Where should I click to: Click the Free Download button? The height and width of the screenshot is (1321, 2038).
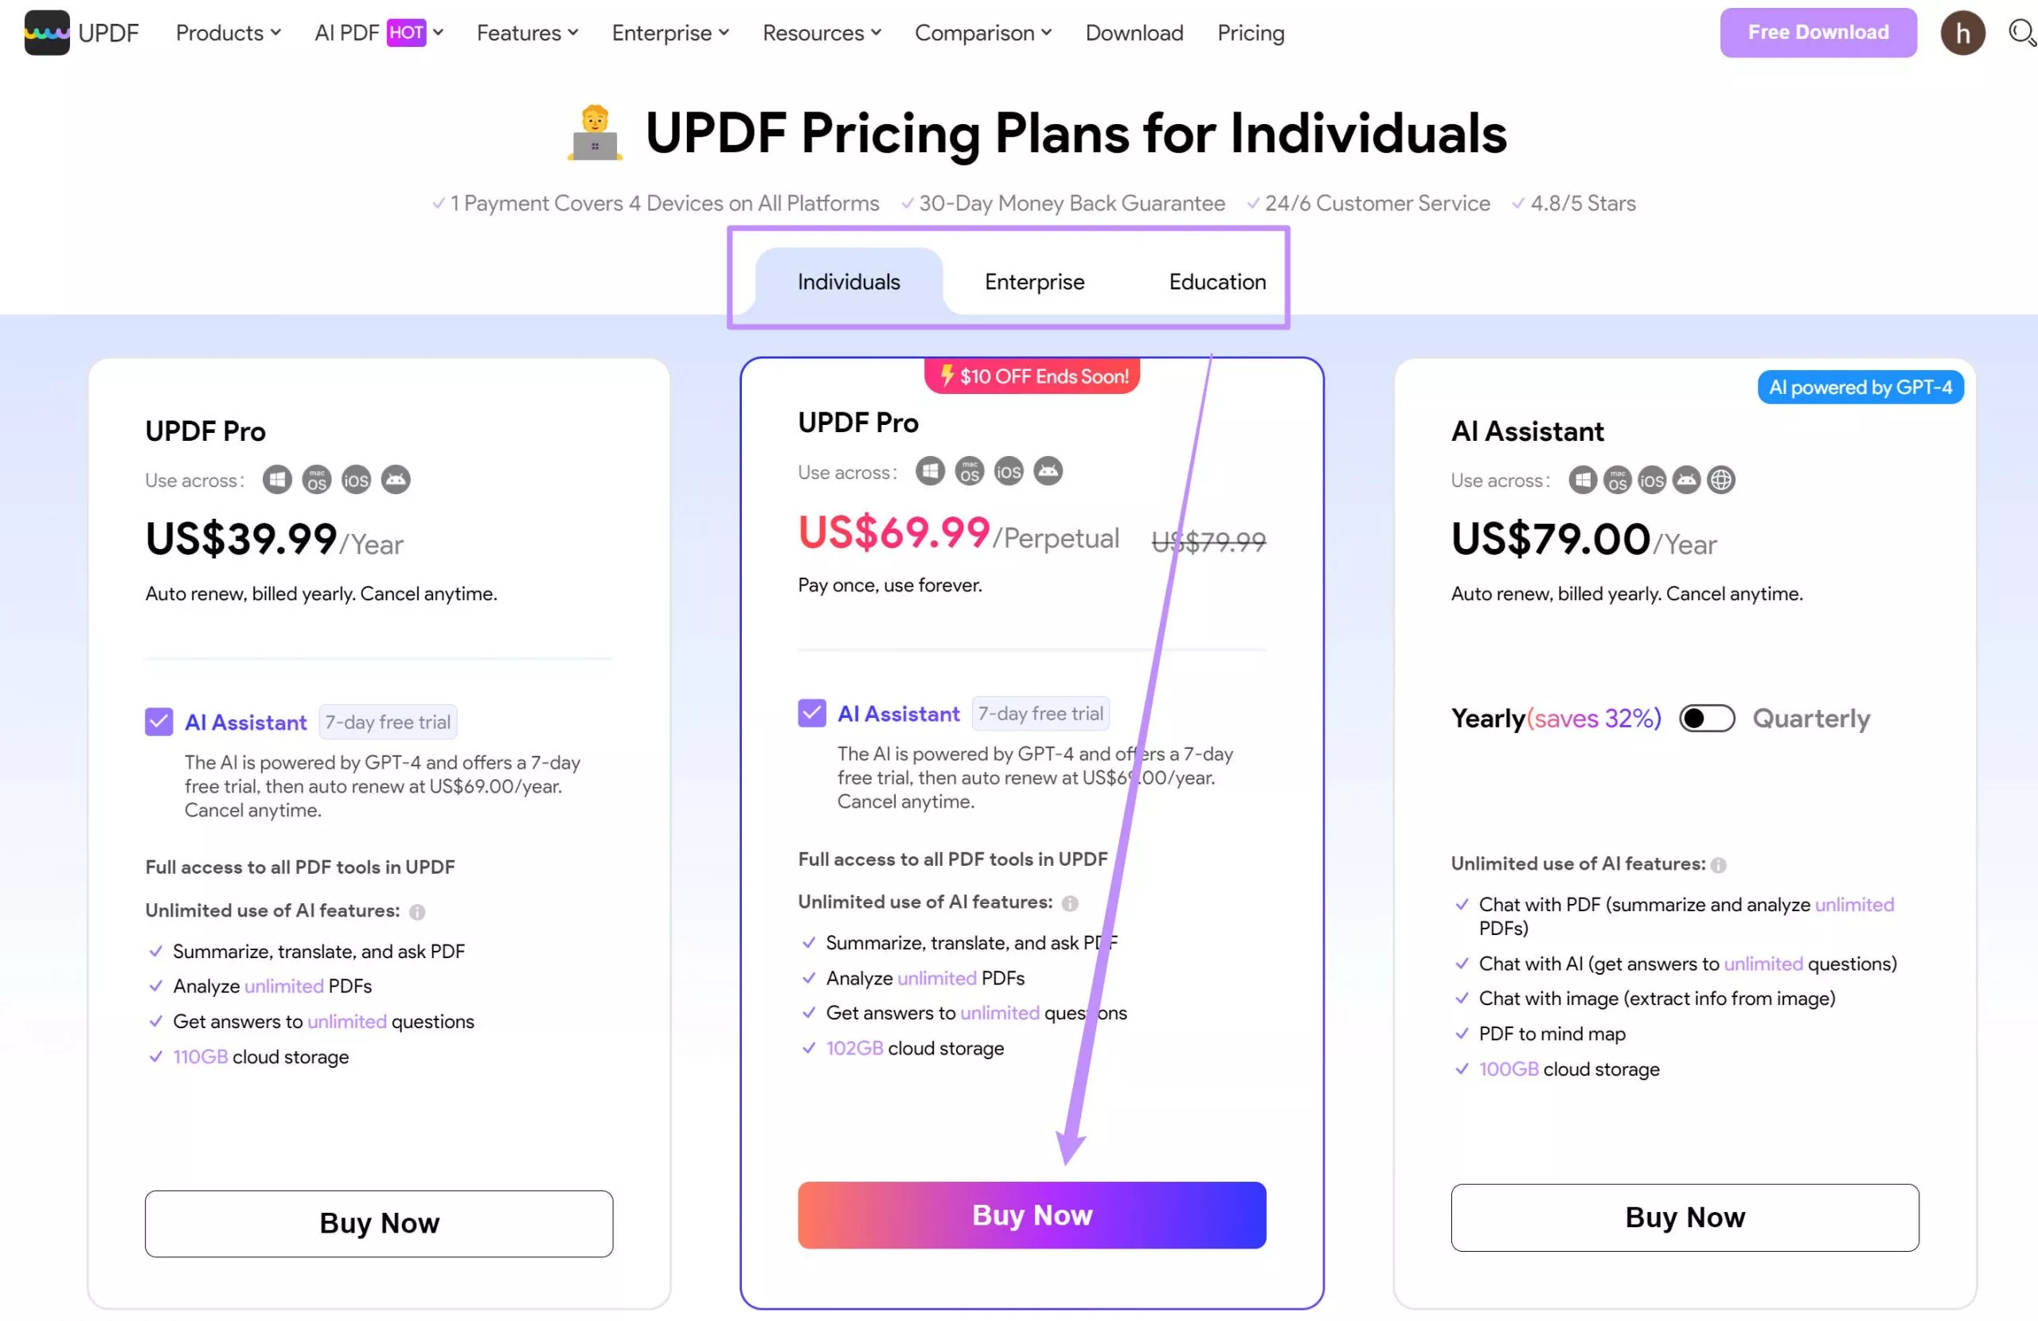point(1817,33)
